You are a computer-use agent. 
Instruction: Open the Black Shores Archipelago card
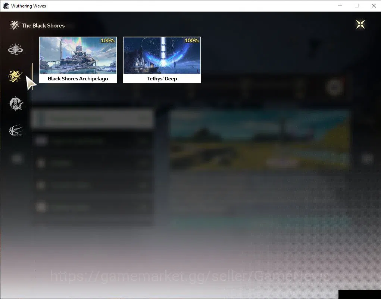[x=78, y=60]
